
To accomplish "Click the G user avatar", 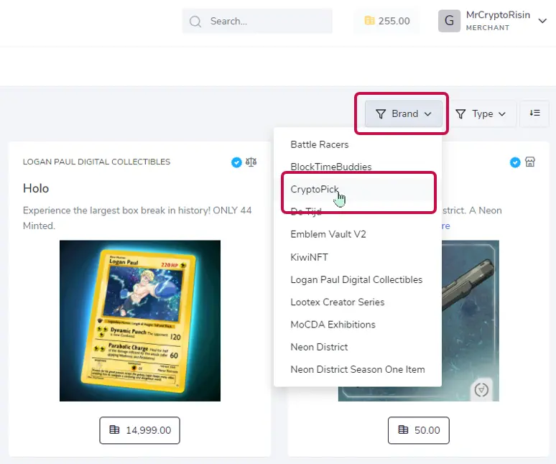I will tap(449, 21).
